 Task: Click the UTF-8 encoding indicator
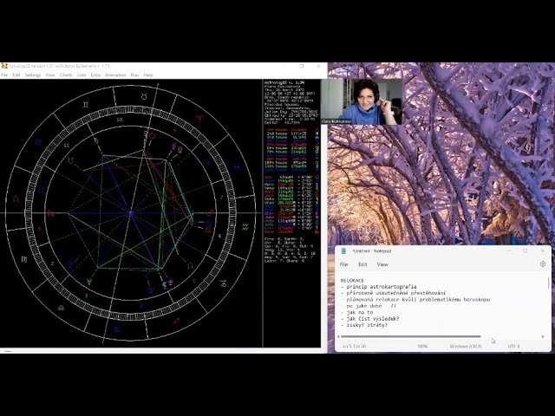coord(513,347)
